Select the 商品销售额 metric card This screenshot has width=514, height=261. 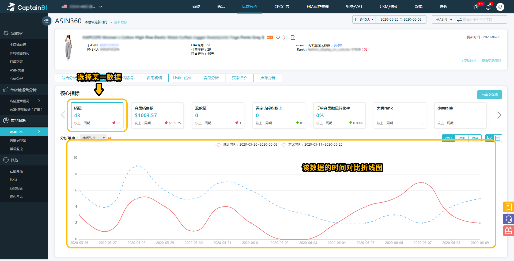point(158,115)
